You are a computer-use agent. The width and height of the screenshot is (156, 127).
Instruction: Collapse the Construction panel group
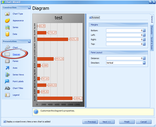(x=29, y=8)
